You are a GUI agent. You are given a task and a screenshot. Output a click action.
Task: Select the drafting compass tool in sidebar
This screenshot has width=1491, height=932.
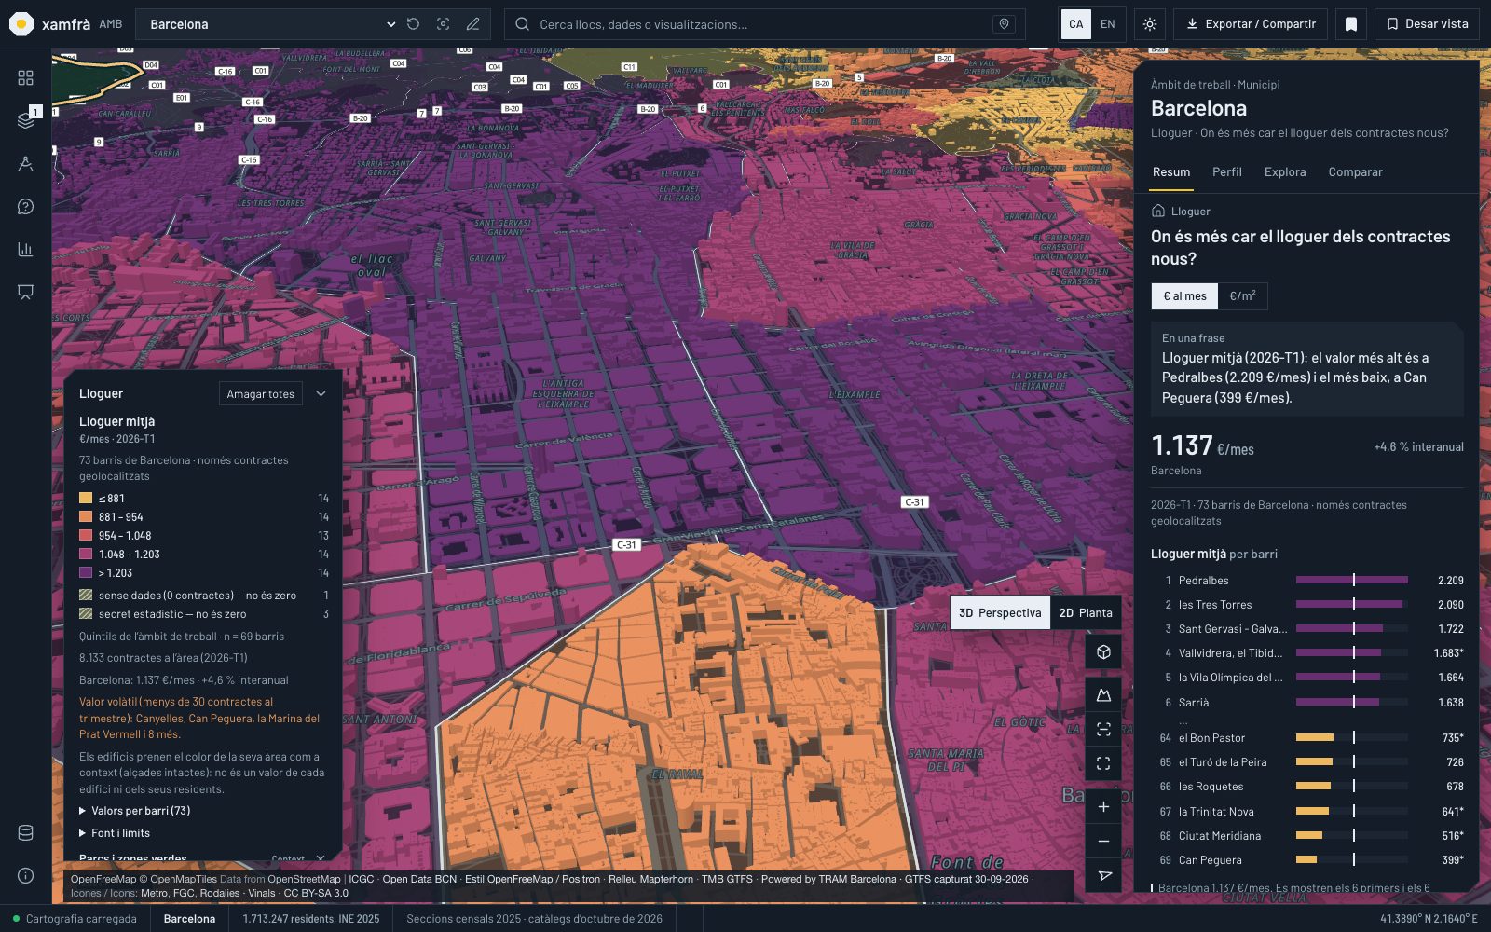[x=25, y=163]
